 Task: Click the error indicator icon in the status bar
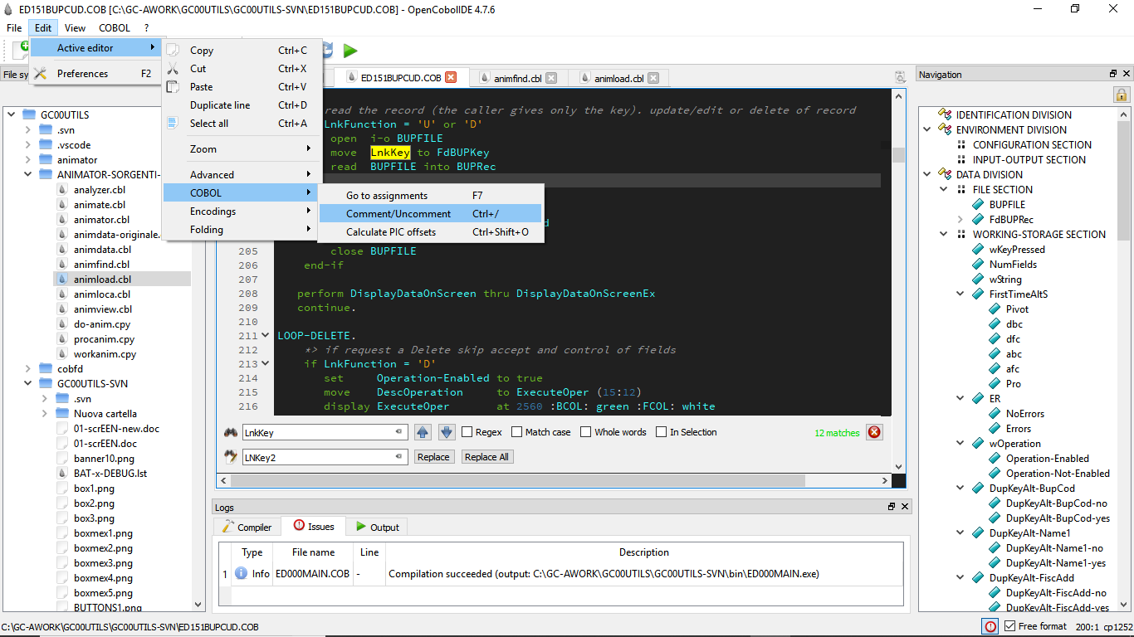[989, 626]
